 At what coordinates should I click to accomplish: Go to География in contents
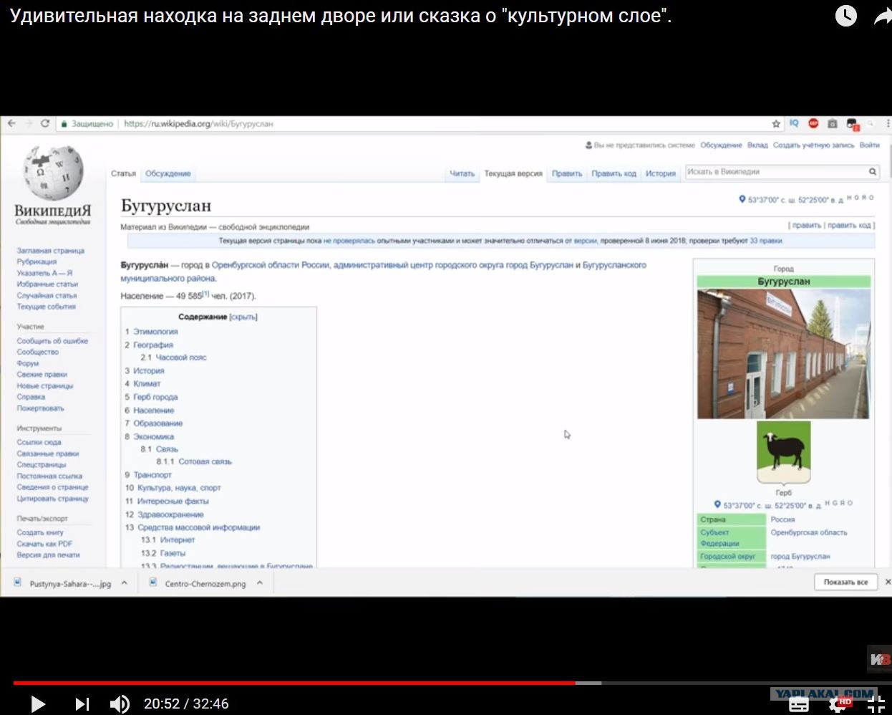(153, 345)
